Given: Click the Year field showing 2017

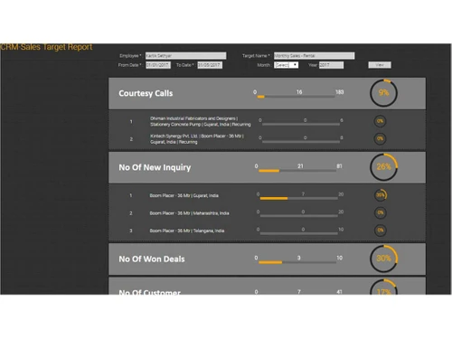Looking at the screenshot, I should (x=331, y=65).
